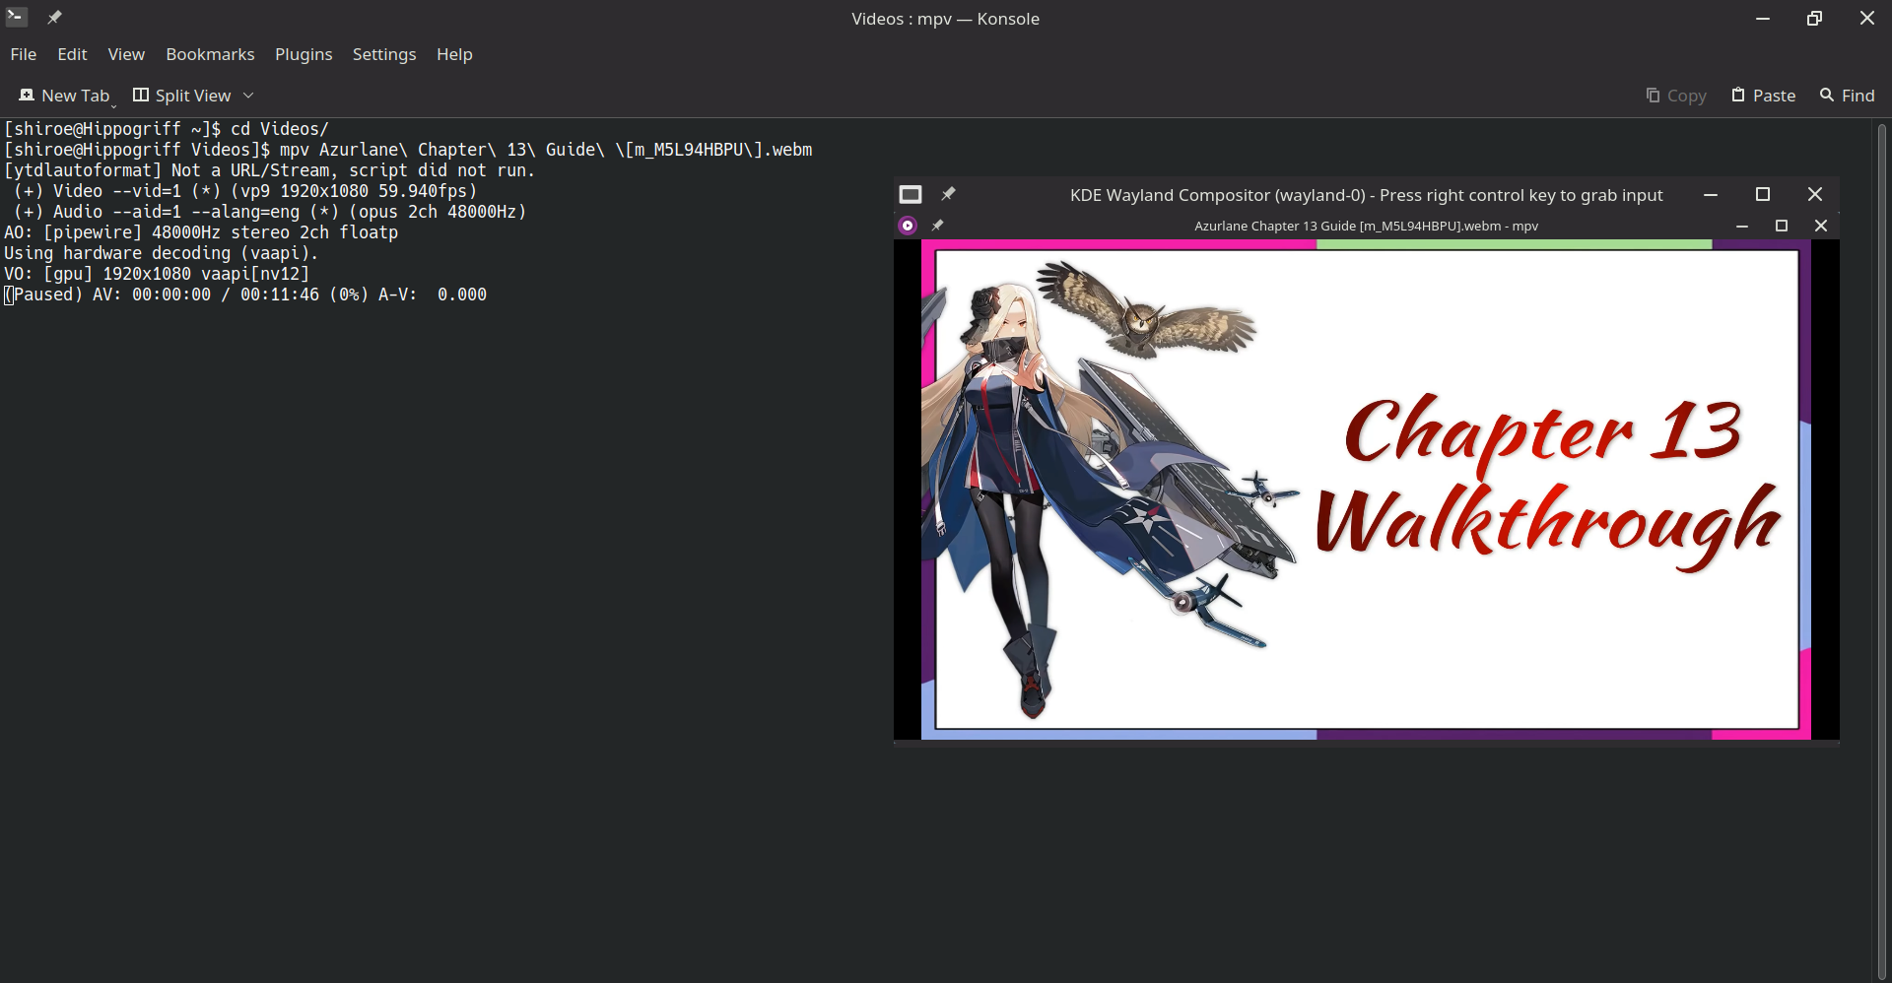Click the Konsole vertical scrollbar

coord(1881,550)
